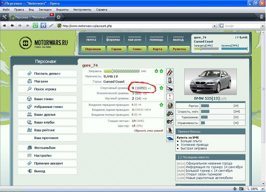
Task: Click green up arrow beside Владение передним приводом
Action: click(x=161, y=104)
